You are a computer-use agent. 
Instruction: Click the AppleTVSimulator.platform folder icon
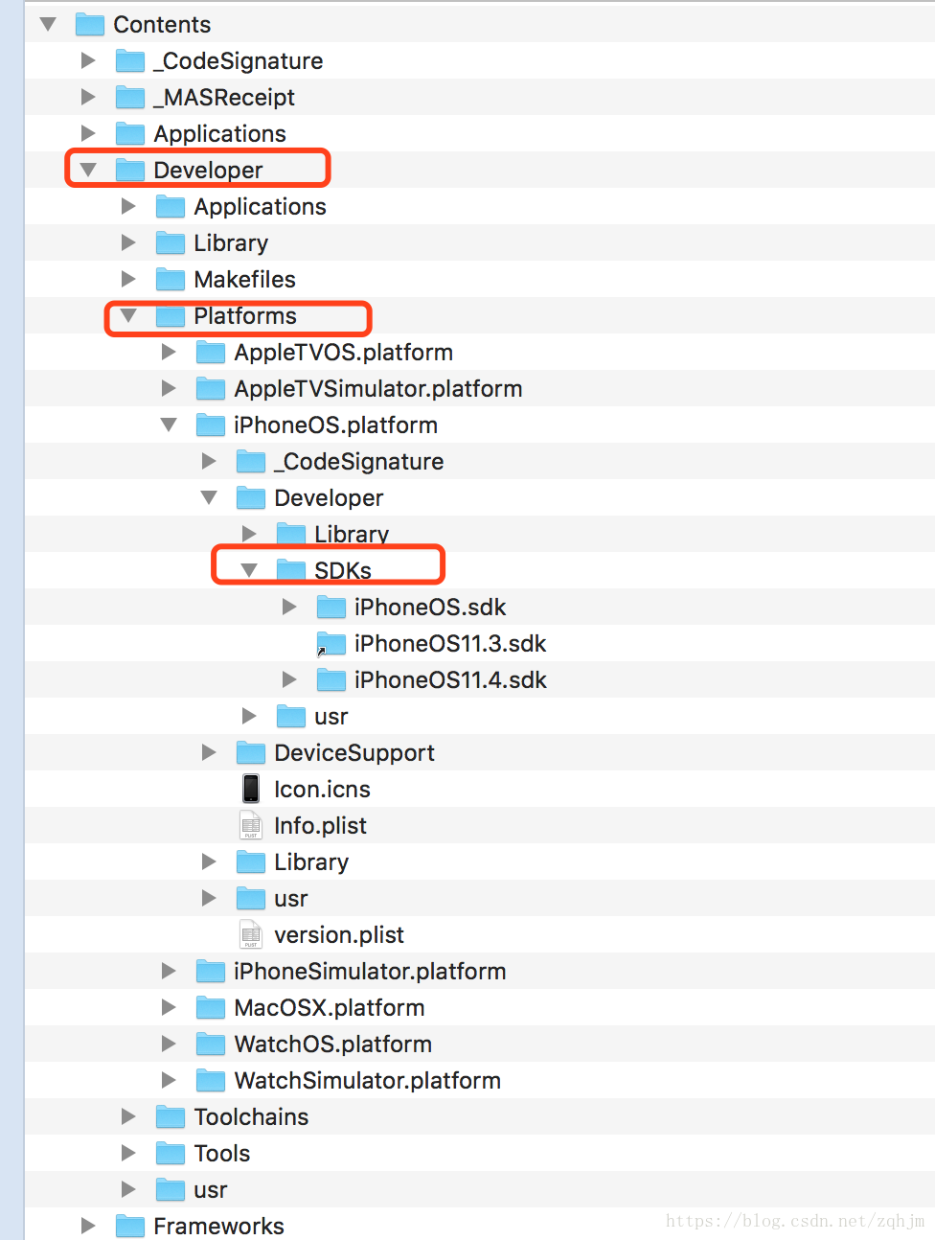click(x=211, y=388)
